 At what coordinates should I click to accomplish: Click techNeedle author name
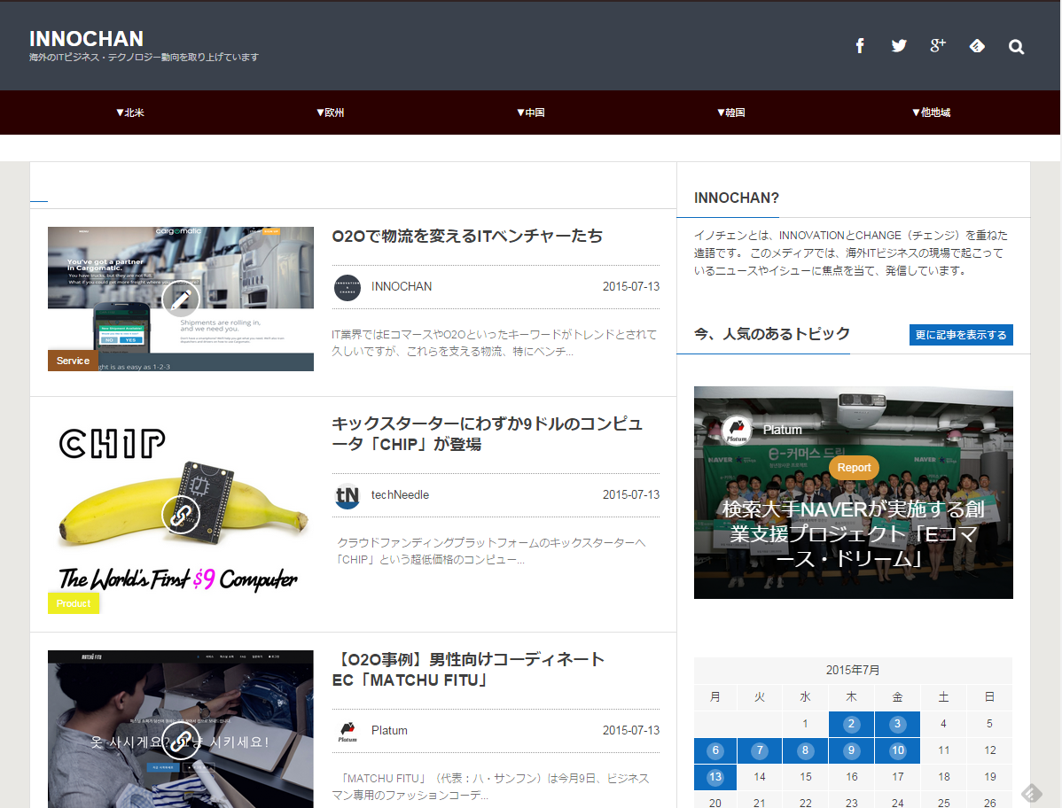(x=401, y=495)
